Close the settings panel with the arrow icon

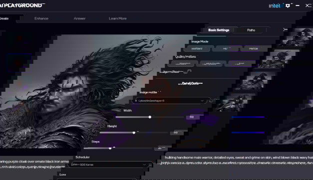[x=285, y=29]
